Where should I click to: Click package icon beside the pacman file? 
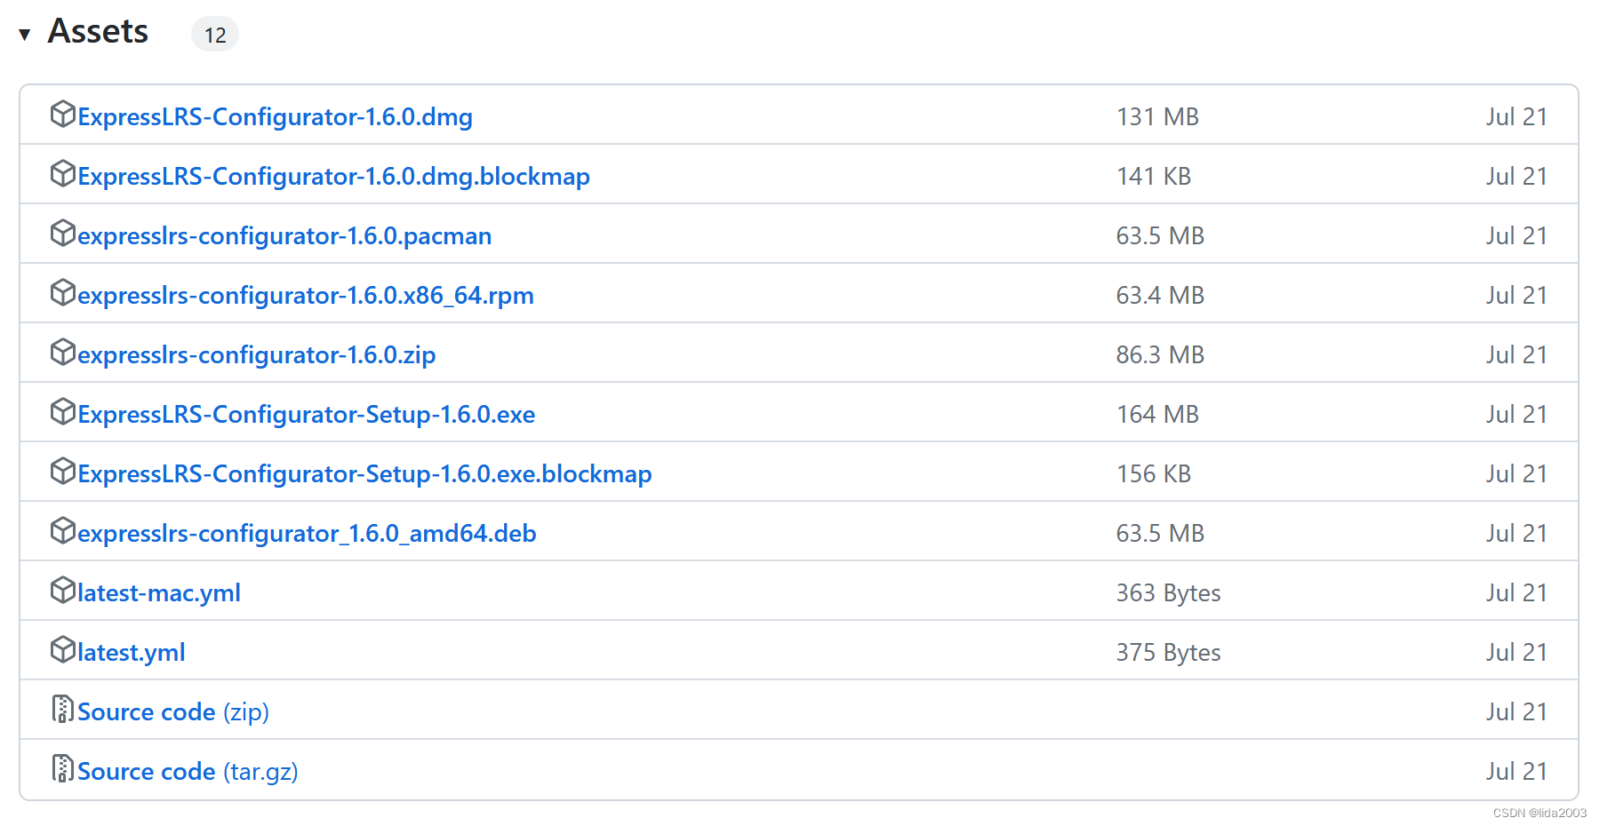pyautogui.click(x=63, y=234)
